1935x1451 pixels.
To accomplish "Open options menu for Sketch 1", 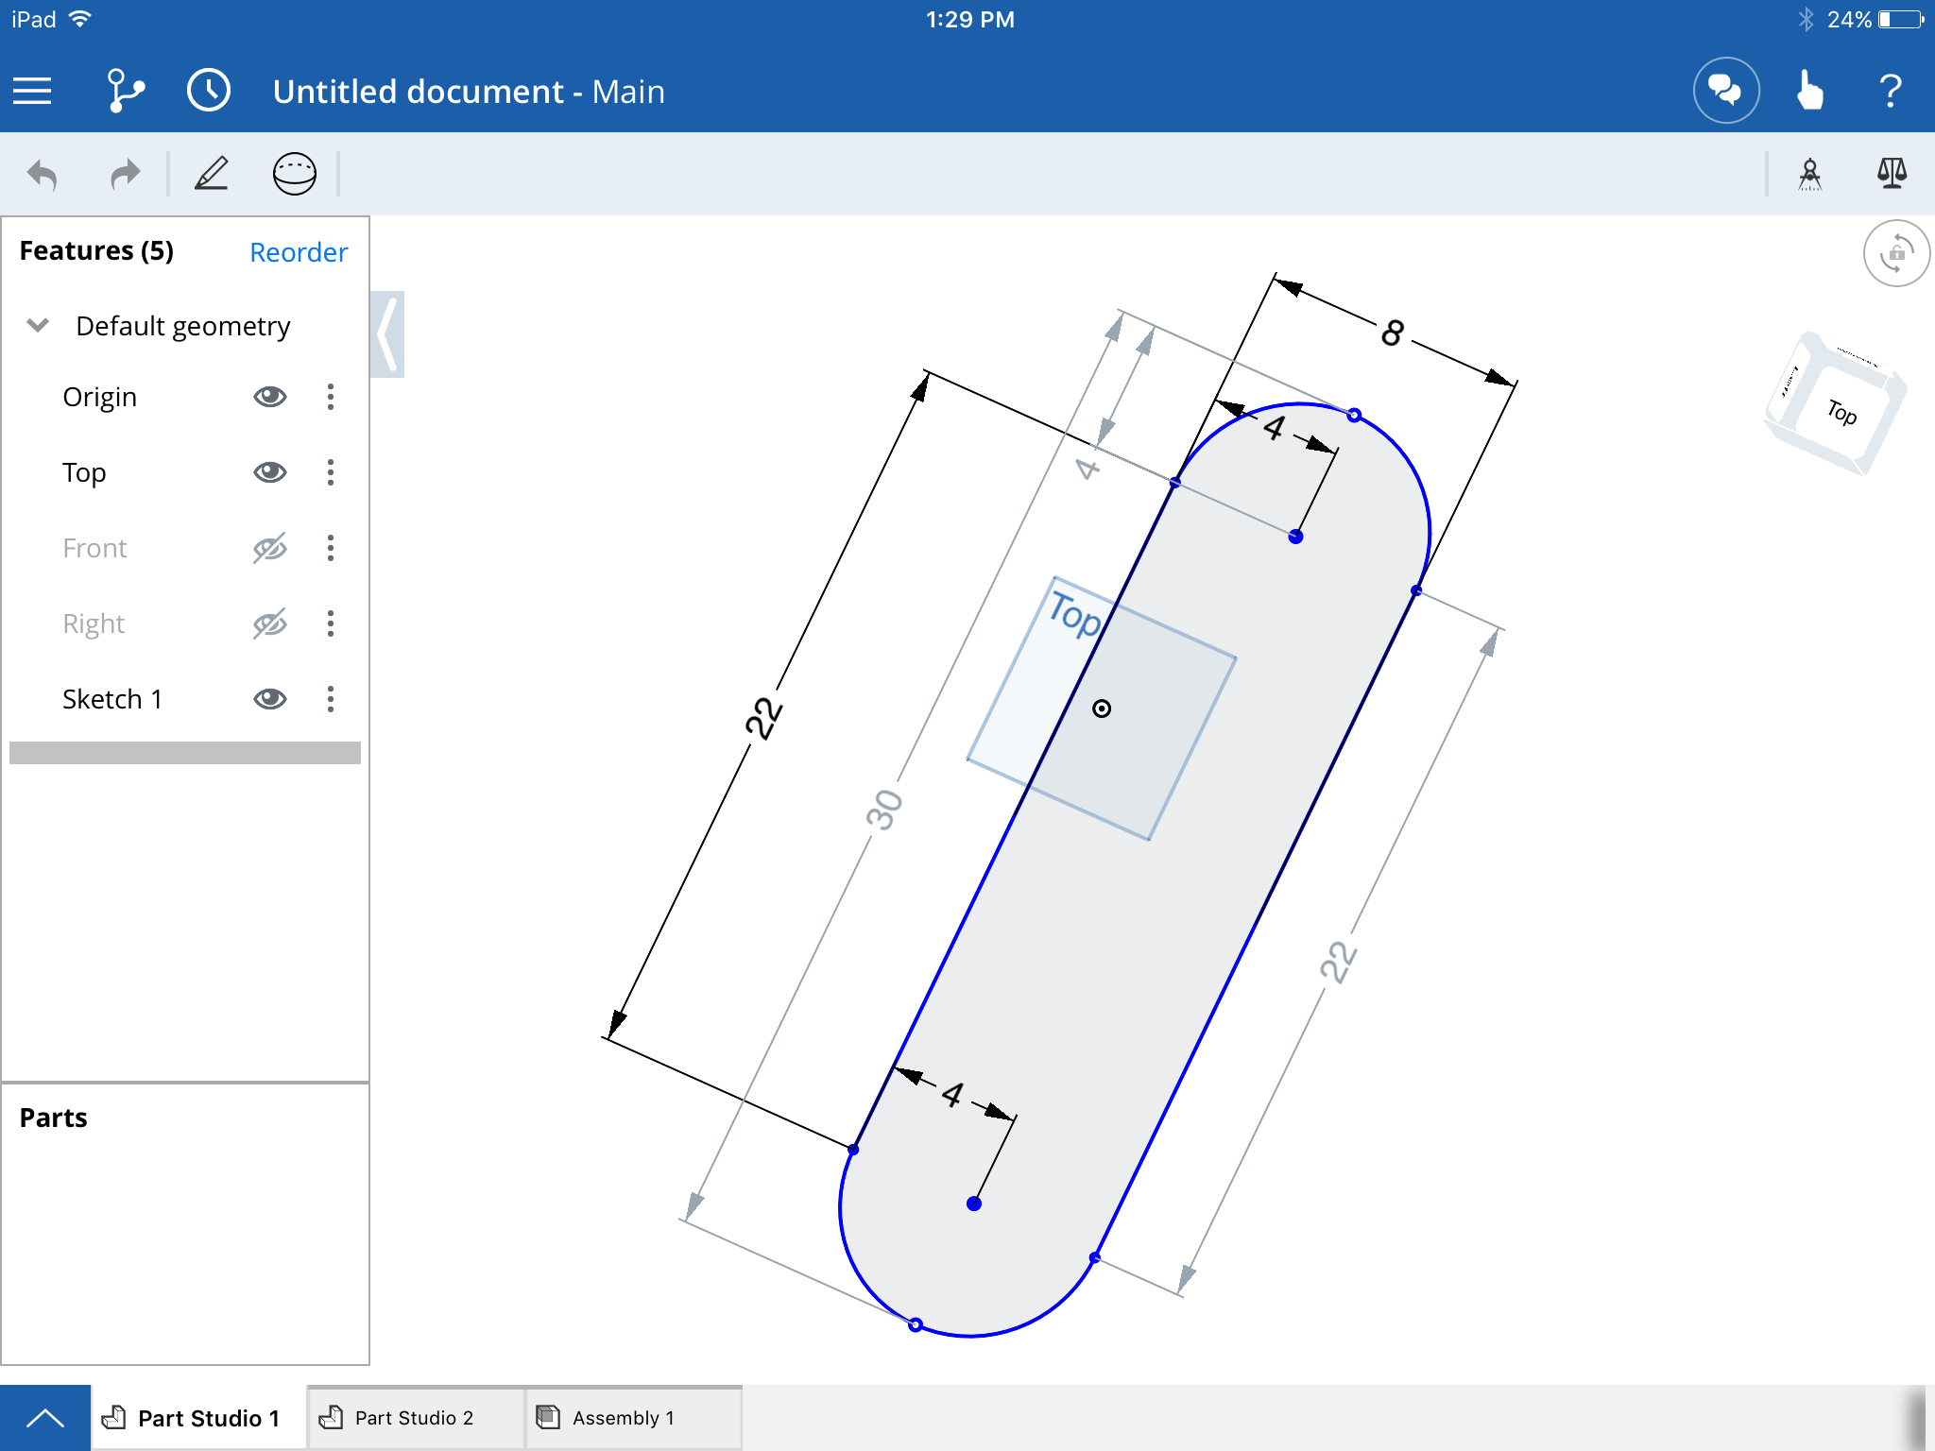I will coord(331,699).
